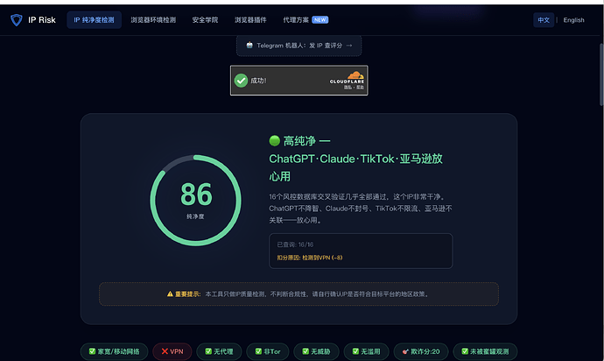Switch language to 中文
The width and height of the screenshot is (604, 361).
544,20
